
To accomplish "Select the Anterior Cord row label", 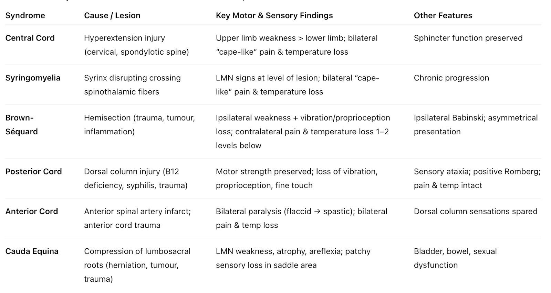I will 31,211.
